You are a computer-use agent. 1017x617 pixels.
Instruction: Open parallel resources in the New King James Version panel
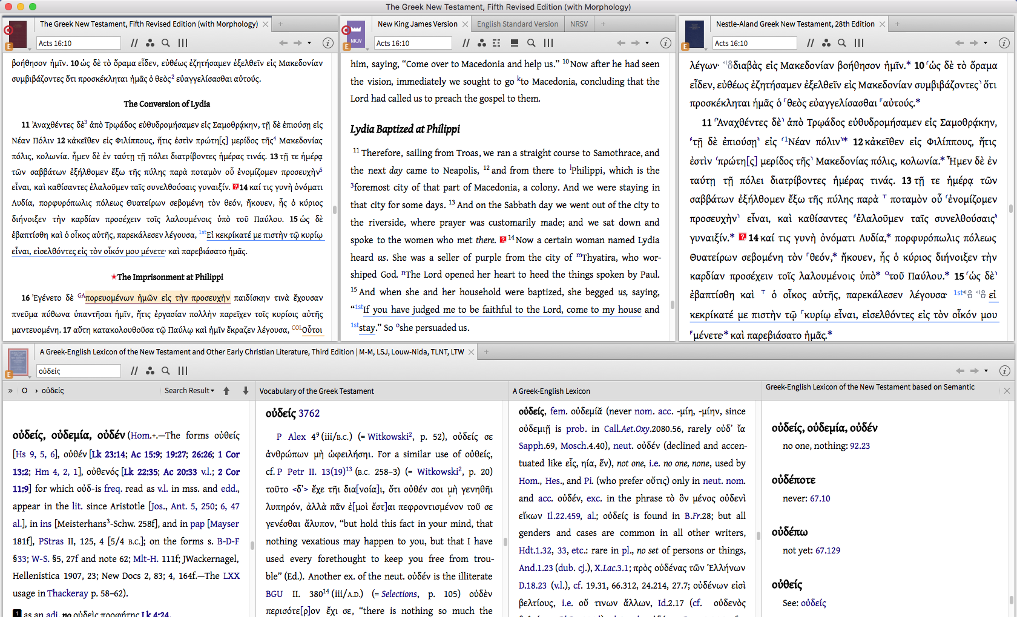(x=466, y=43)
